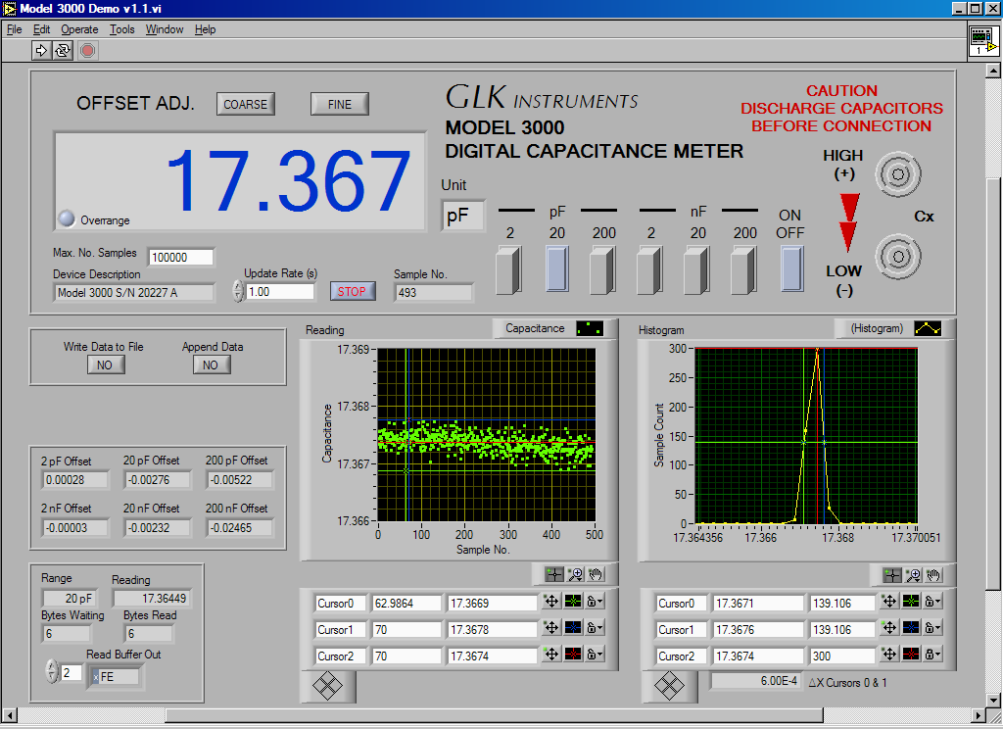Toggle the 20 pF range switch

556,269
